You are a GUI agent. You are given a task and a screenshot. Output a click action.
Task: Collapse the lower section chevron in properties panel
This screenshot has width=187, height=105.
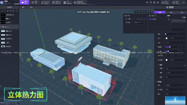157,82
